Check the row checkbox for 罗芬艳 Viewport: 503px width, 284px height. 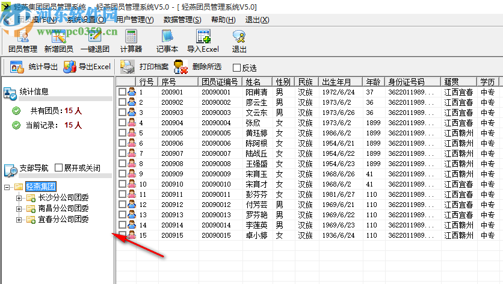tap(122, 215)
